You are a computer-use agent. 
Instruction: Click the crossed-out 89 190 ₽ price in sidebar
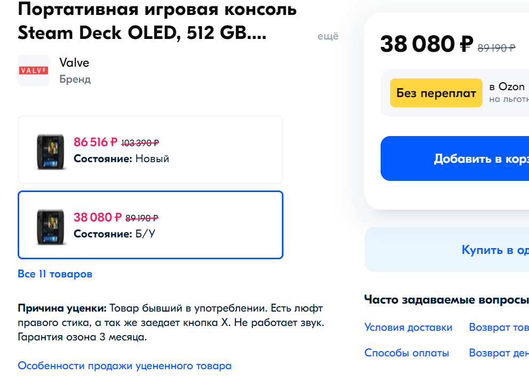pyautogui.click(x=496, y=48)
